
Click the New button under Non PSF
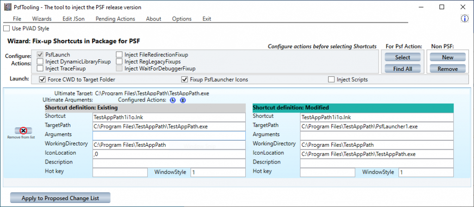448,57
